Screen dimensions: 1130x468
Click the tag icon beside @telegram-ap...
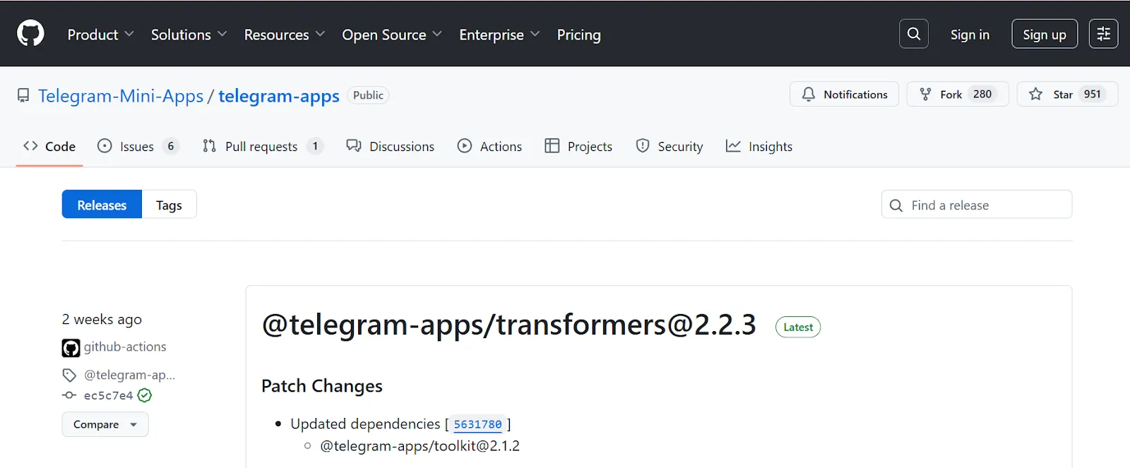click(69, 375)
